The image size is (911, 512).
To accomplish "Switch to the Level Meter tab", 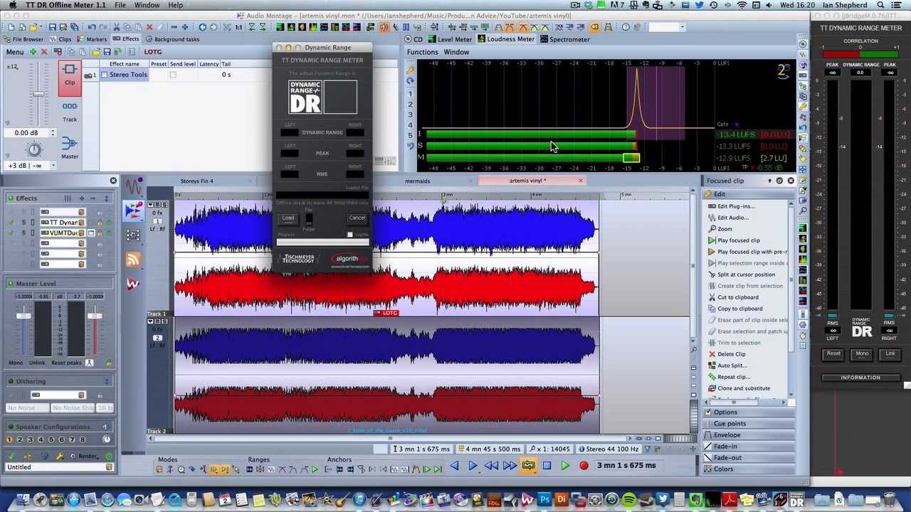I will 449,39.
